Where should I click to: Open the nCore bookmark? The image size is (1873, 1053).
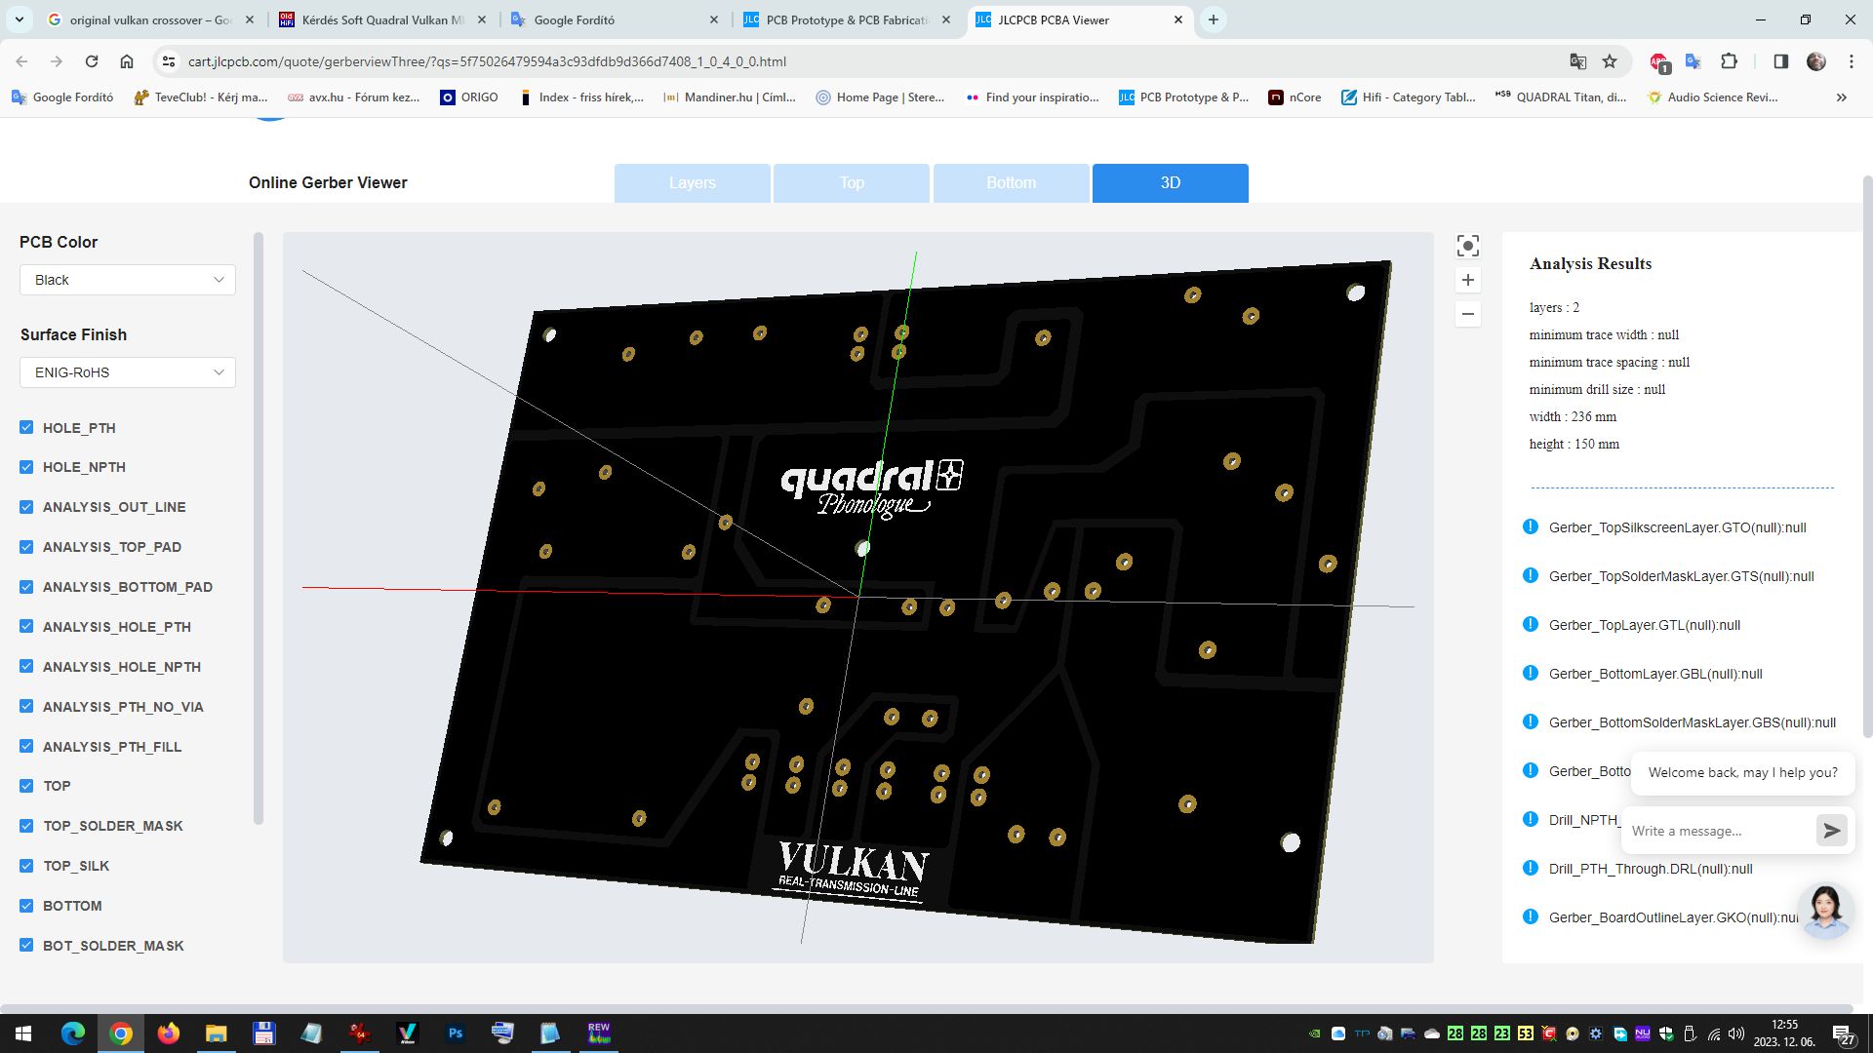(1295, 97)
